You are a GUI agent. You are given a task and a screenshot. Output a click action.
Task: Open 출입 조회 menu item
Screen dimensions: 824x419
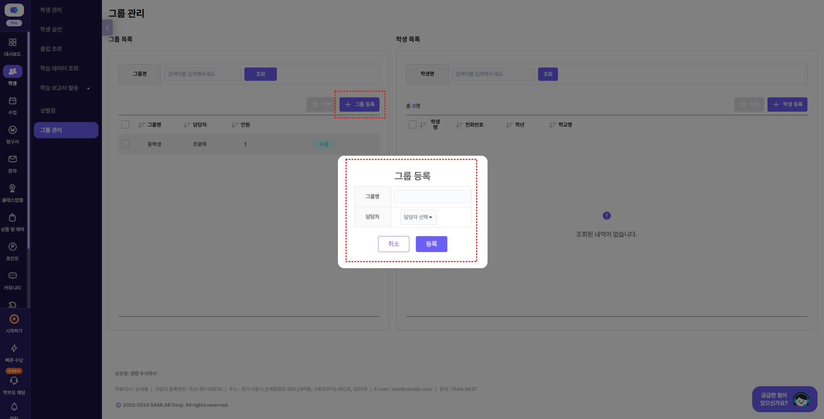pyautogui.click(x=51, y=49)
